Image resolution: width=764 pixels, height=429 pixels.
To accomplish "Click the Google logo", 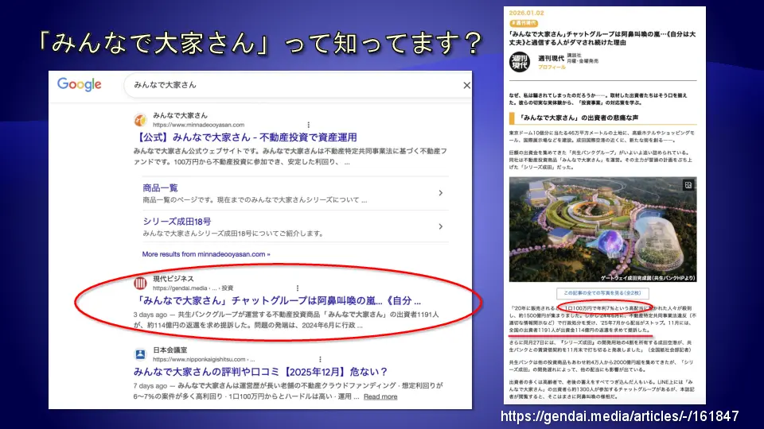I will coord(80,85).
